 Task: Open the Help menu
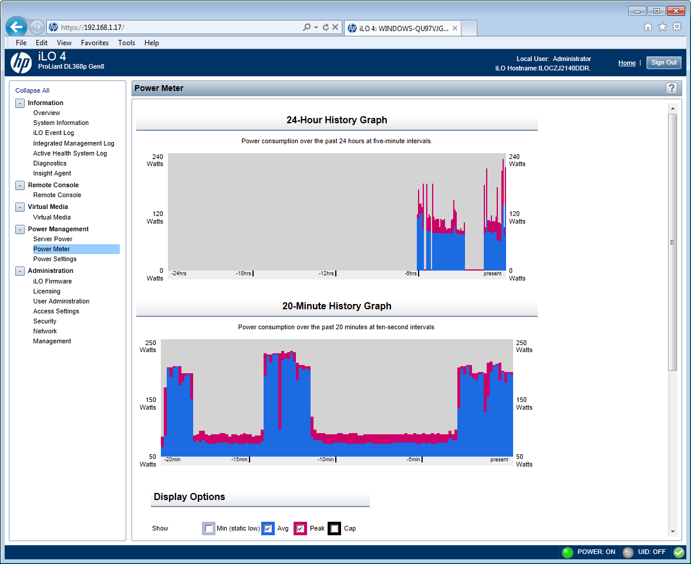(x=151, y=43)
